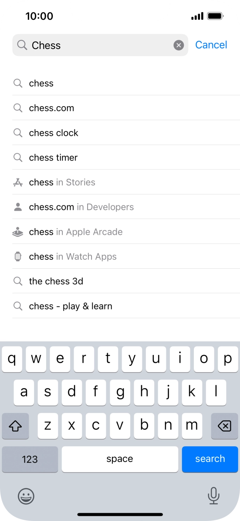
Task: Tap the emoji keyboard icon
Action: click(26, 497)
